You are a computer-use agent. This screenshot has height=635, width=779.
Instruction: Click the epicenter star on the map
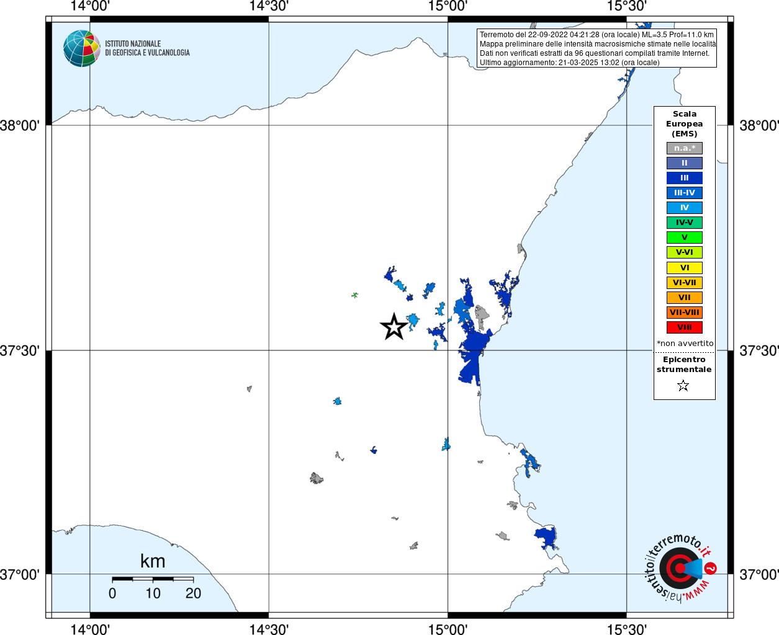[x=394, y=327]
